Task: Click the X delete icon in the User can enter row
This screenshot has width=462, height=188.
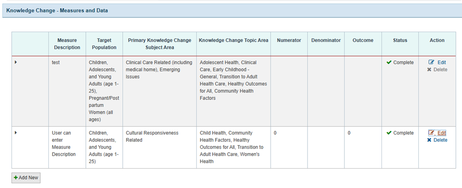Action: 429,140
